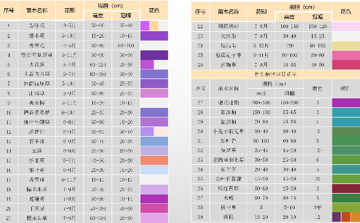Select the 80-100 crown width cell in row 3
Screen dimensions: 360x223
126,46
